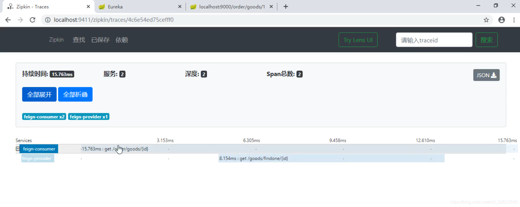Screen dimensions: 520x207
Task: Select the feign-provider service label
Action: click(x=38, y=158)
